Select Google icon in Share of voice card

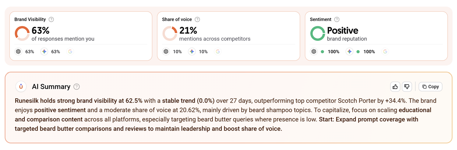(218, 52)
